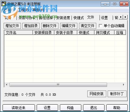
Task: Sort by the 文件名 column header
Action: click(x=19, y=33)
